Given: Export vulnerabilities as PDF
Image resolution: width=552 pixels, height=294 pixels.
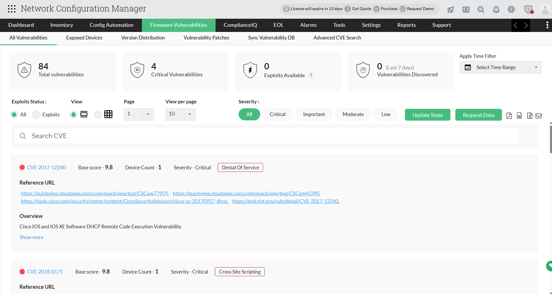Looking at the screenshot, I should [x=509, y=115].
